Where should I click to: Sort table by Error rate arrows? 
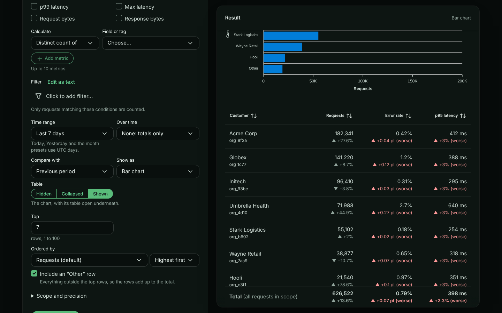409,116
